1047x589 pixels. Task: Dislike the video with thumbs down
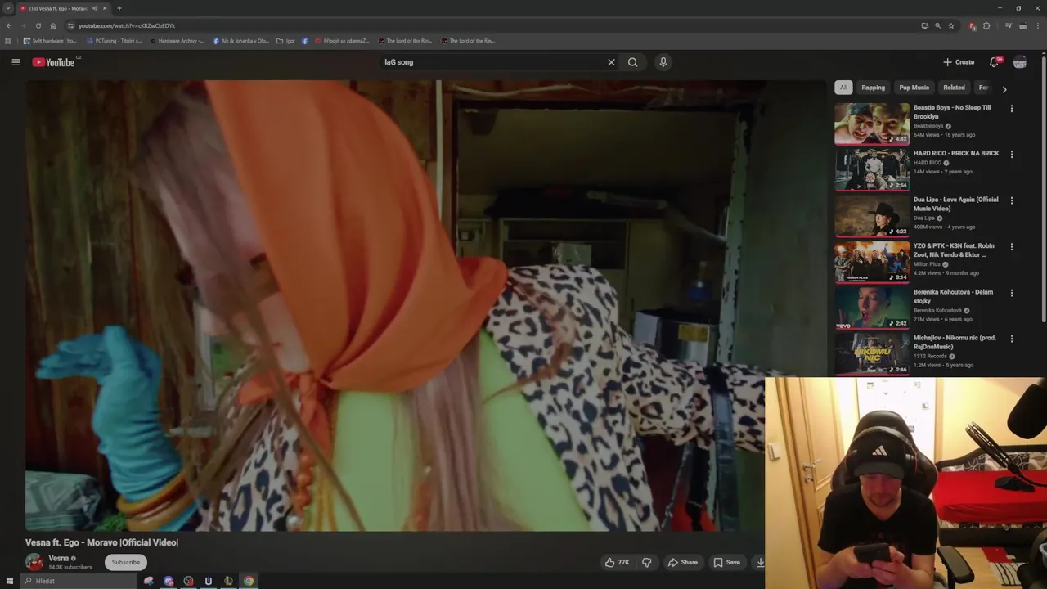point(647,562)
